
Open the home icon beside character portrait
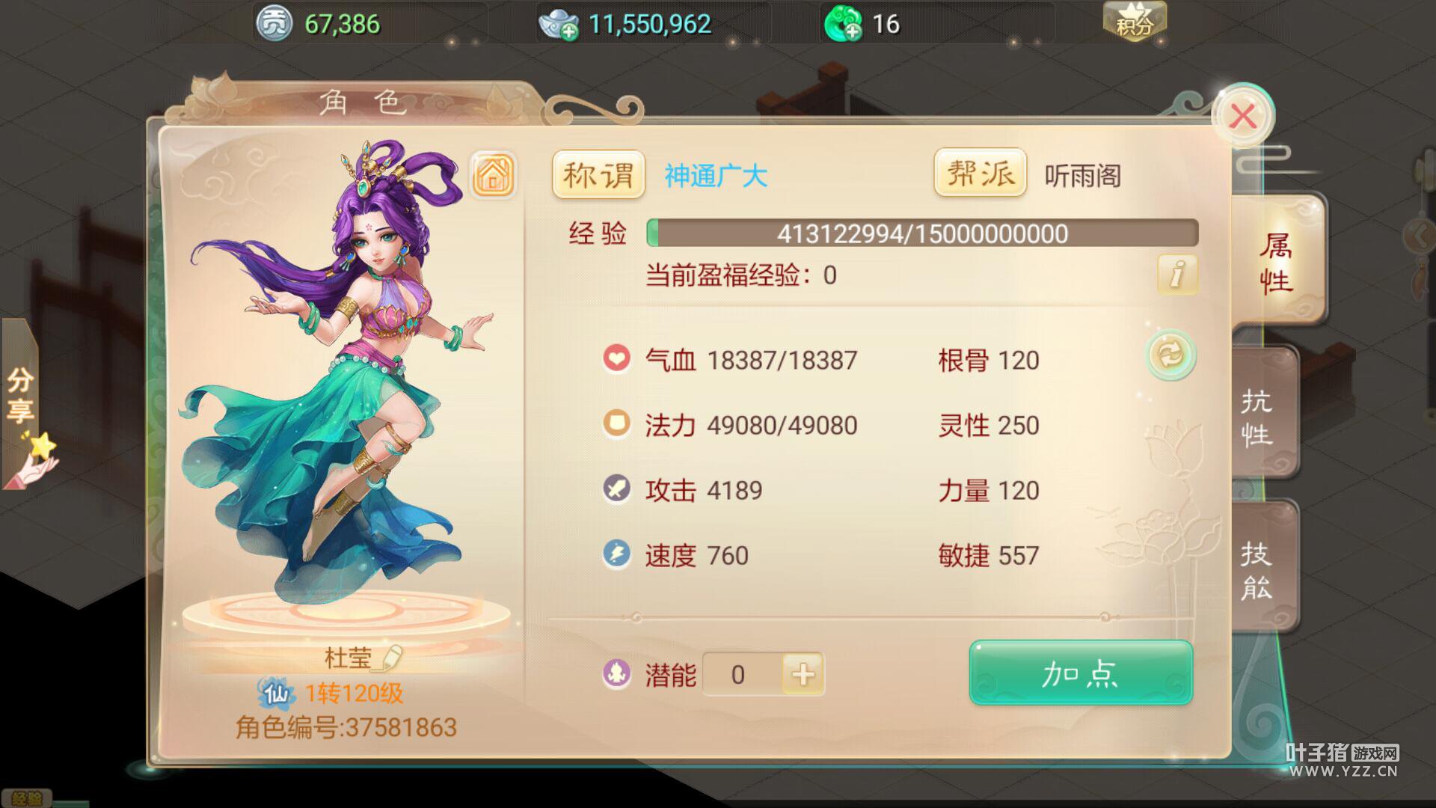[493, 175]
